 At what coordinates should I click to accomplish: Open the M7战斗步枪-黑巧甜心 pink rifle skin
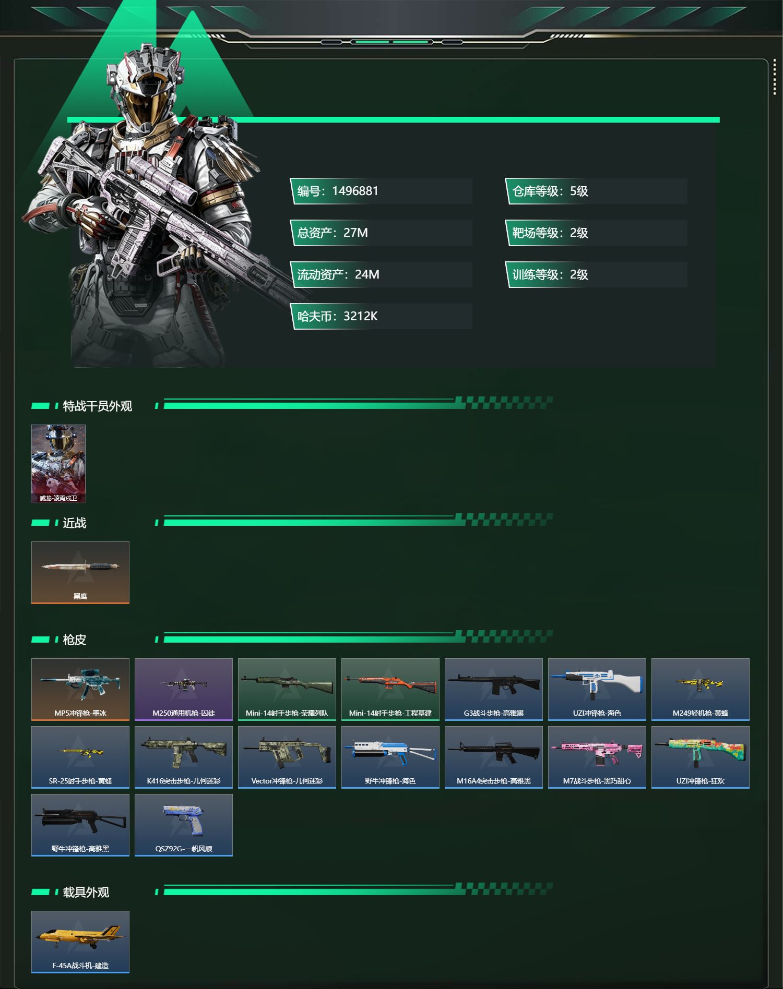(597, 757)
